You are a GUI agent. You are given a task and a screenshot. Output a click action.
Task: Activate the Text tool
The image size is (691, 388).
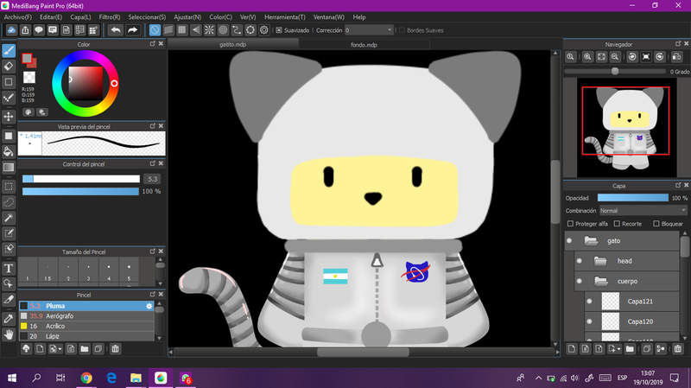tap(9, 266)
